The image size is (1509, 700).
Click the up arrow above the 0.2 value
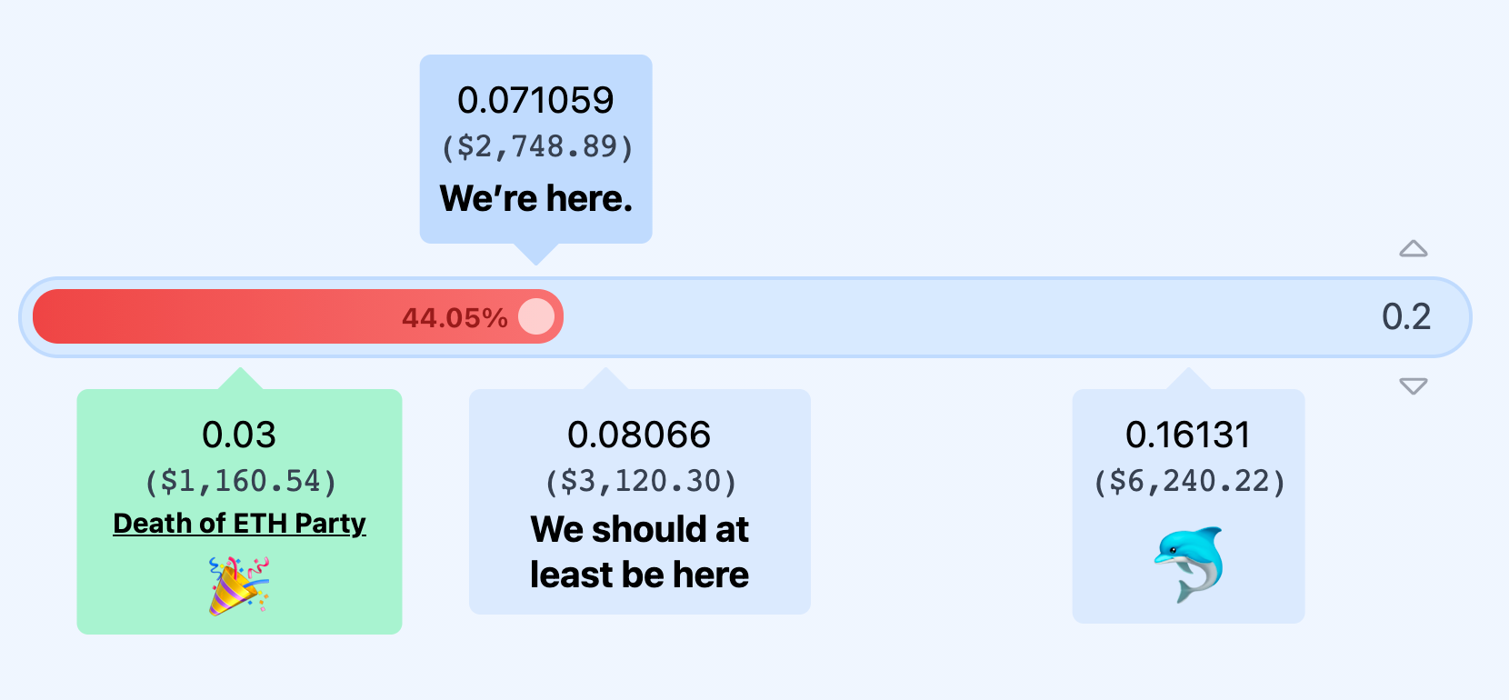coord(1413,249)
